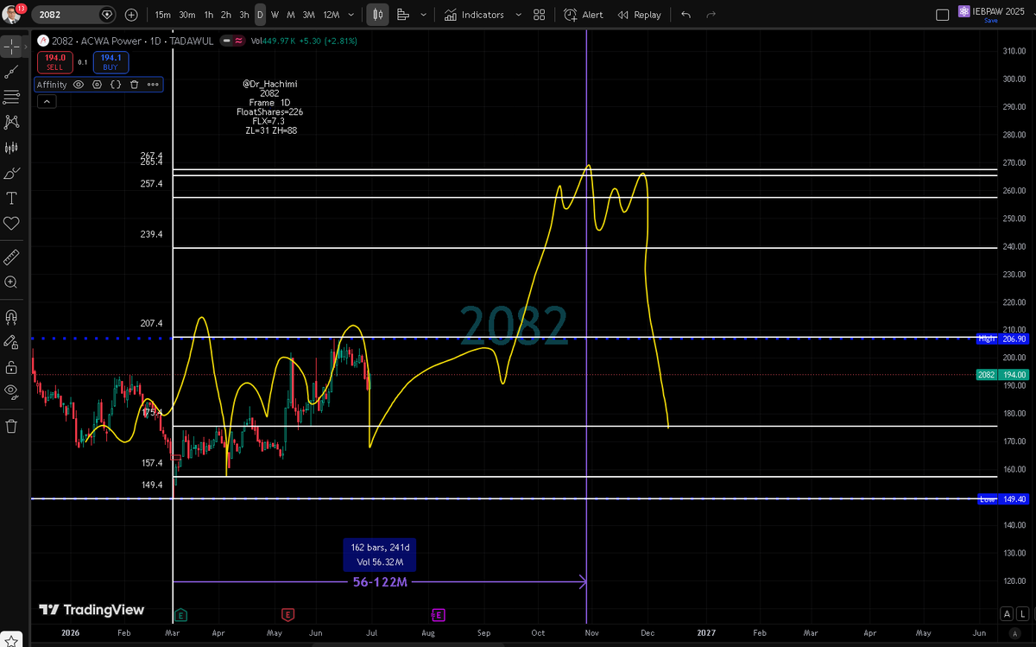The image size is (1036, 647).
Task: Open the Fibonacci and Gann tools
Action: tap(11, 97)
